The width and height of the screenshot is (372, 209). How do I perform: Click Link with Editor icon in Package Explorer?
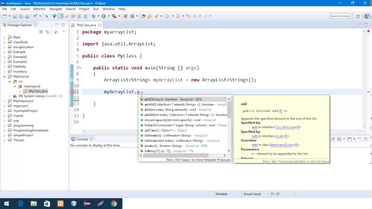tap(47, 32)
